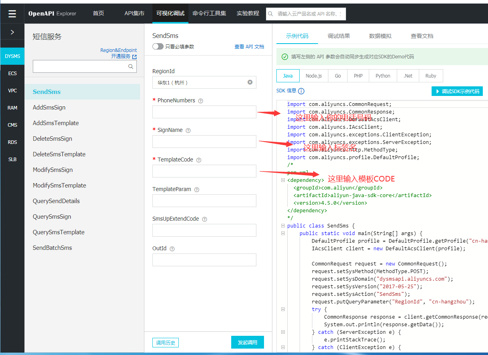The image size is (488, 355).
Task: Open help icon next to PhoneNumbers
Action: [201, 101]
